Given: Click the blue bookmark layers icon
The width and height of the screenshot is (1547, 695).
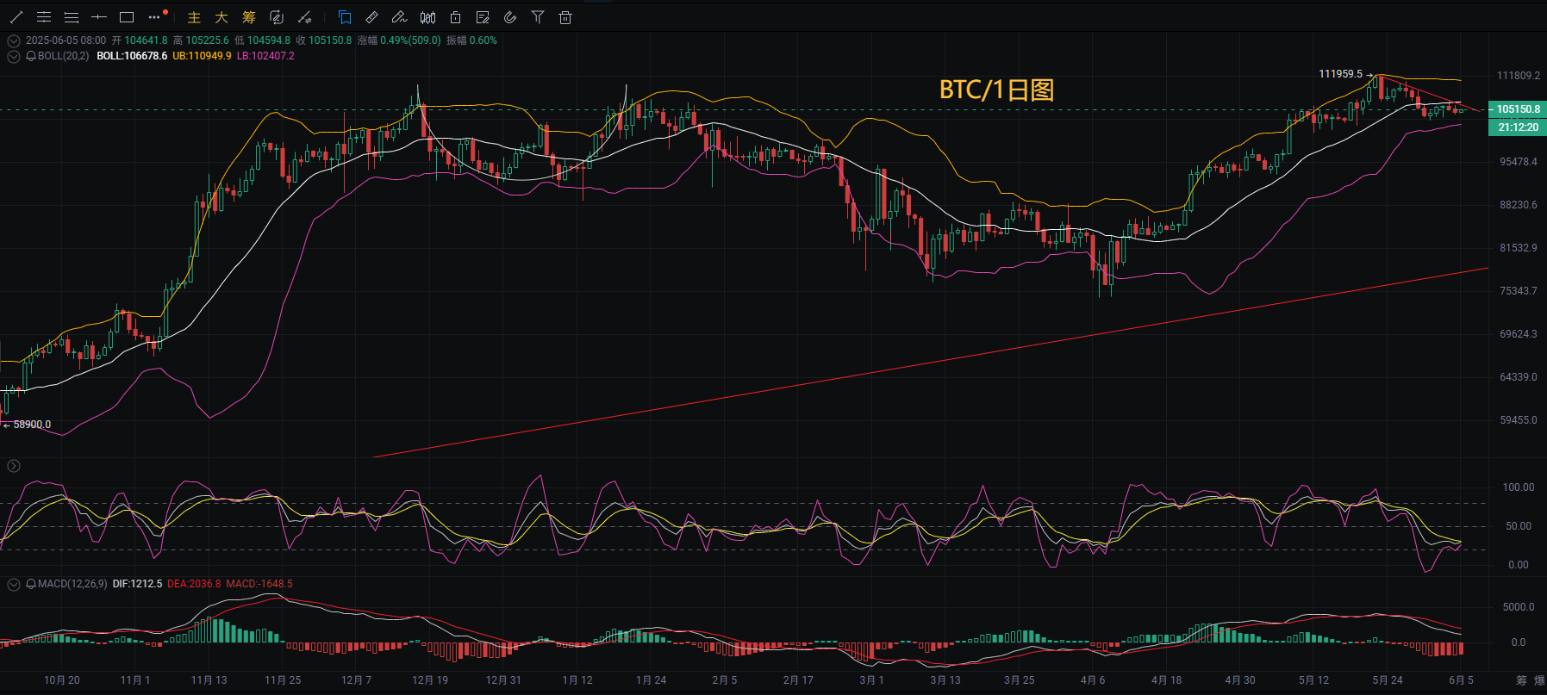Looking at the screenshot, I should 345,17.
